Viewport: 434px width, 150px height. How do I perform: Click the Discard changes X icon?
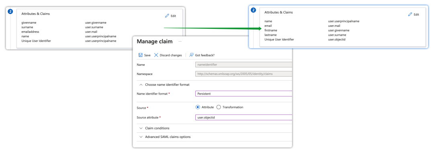pos(156,55)
